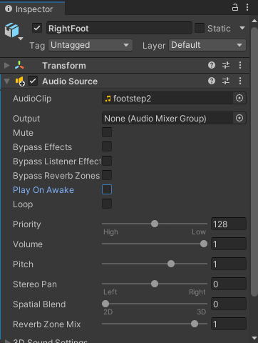258x343 pixels.
Task: Open the Tag Untagged dropdown
Action: click(x=91, y=45)
